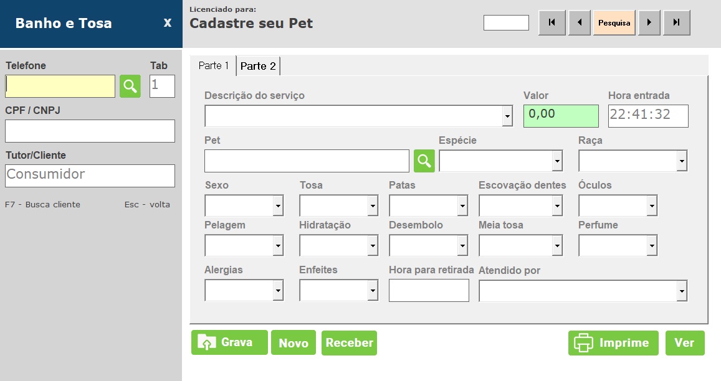
Task: Switch to the Parte 2 tab
Action: (x=258, y=66)
